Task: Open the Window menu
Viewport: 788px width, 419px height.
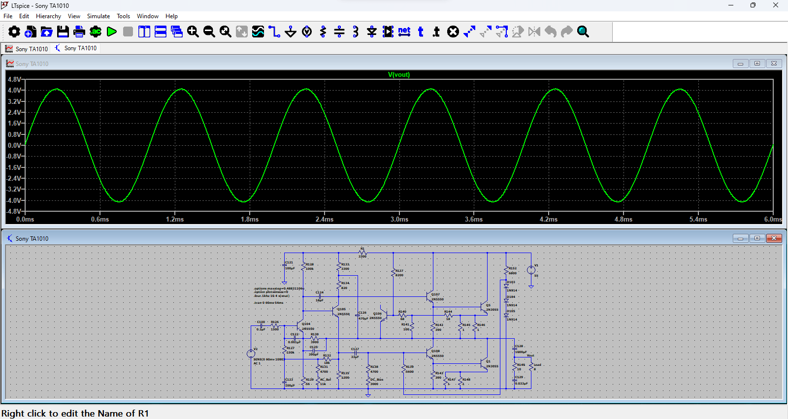Action: [148, 16]
